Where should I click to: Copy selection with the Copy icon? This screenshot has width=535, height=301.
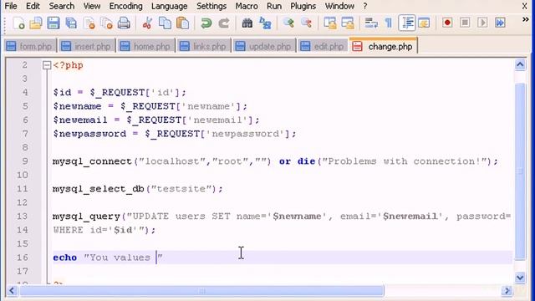click(166, 23)
